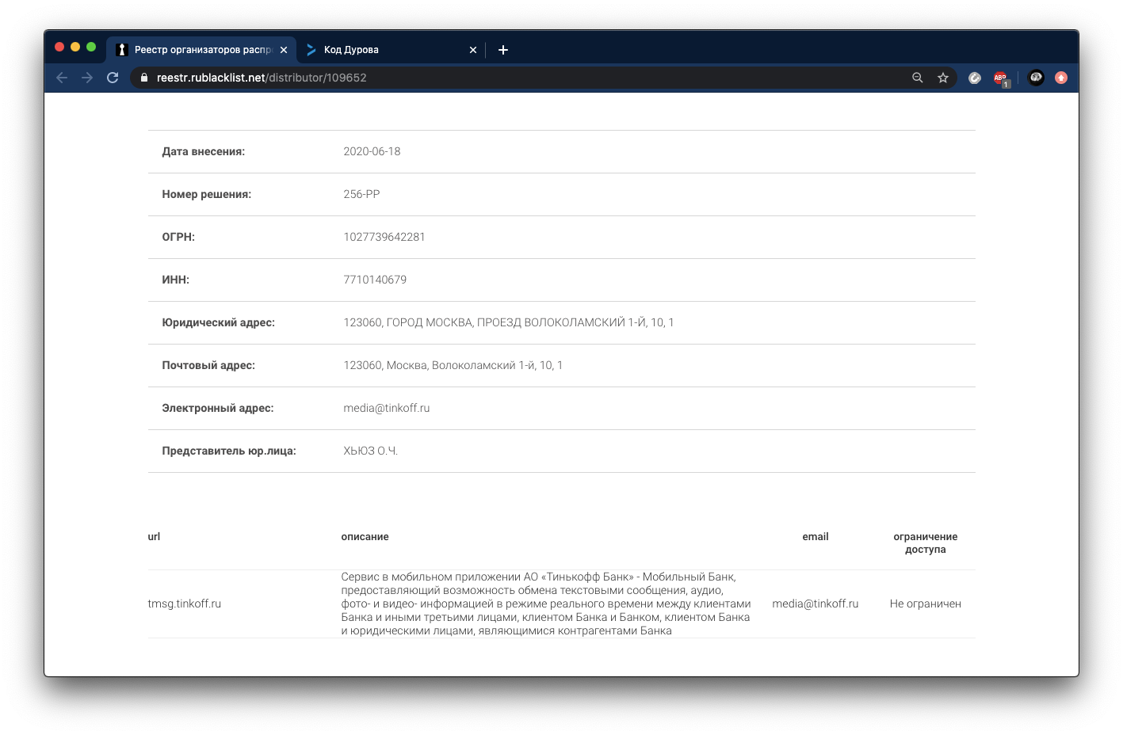Bookmark this page with the star icon
This screenshot has height=735, width=1123.
943,78
